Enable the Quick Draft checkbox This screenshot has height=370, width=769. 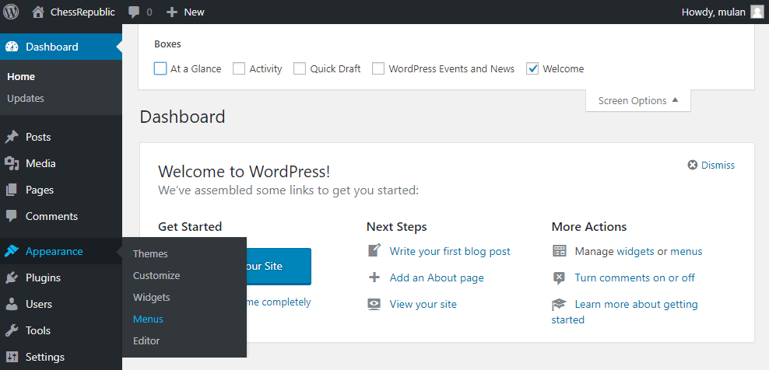pos(300,68)
